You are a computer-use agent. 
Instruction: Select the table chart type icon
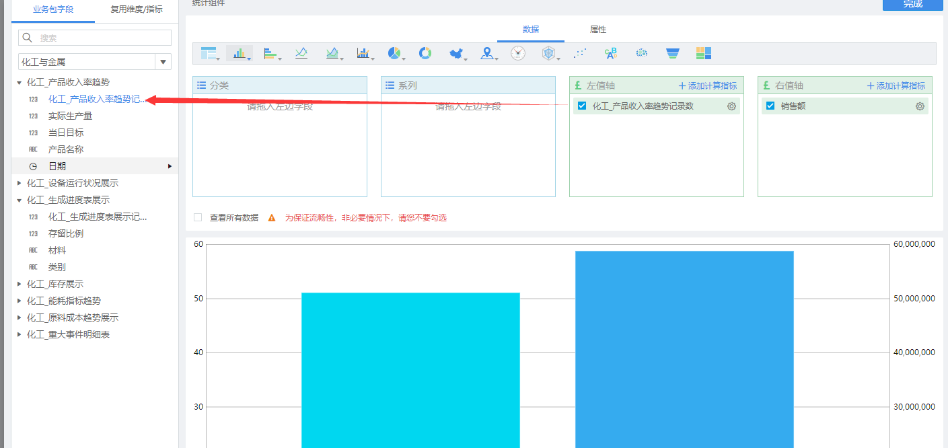pyautogui.click(x=209, y=53)
